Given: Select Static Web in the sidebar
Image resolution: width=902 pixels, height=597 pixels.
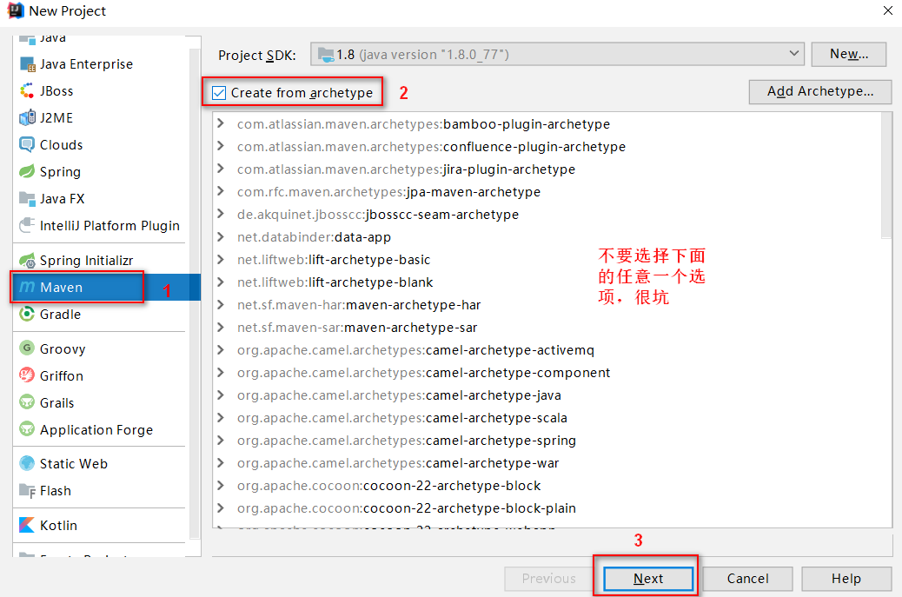Looking at the screenshot, I should [x=71, y=463].
